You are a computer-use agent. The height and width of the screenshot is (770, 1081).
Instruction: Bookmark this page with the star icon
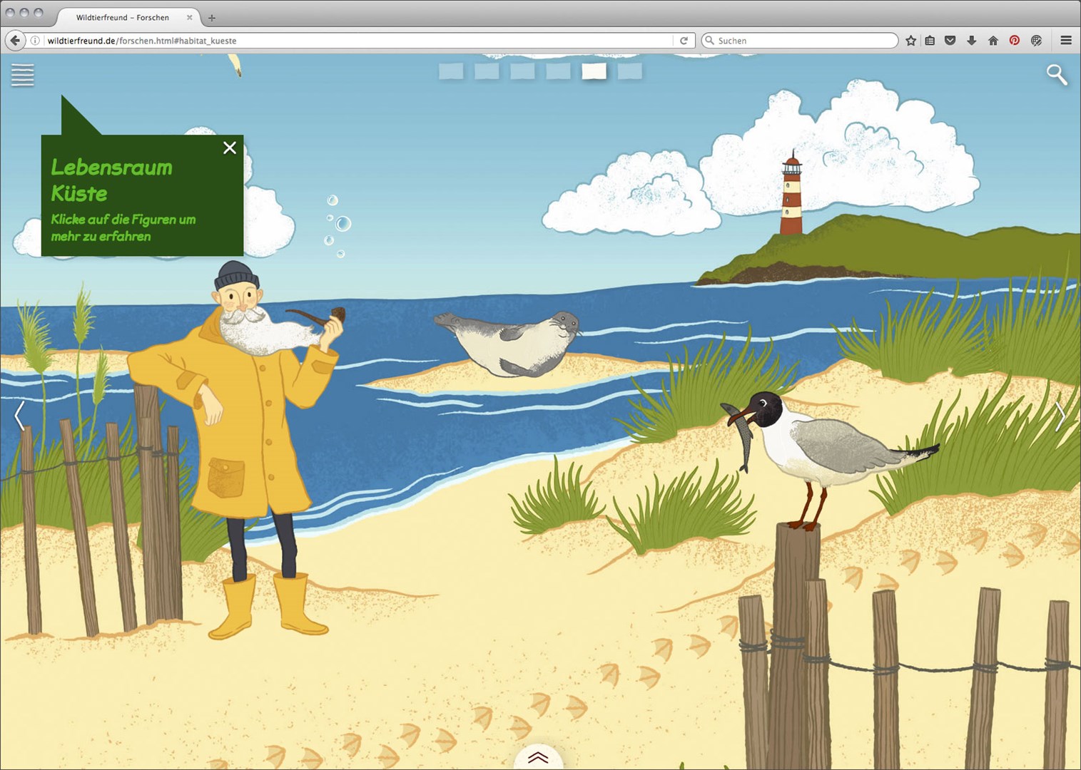click(x=910, y=41)
